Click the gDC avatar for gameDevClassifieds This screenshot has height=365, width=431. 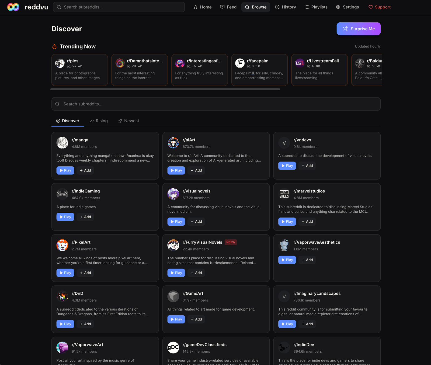point(173,348)
